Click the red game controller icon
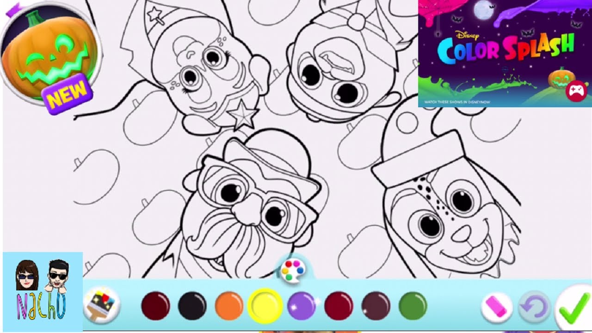The image size is (592, 333). [x=575, y=91]
